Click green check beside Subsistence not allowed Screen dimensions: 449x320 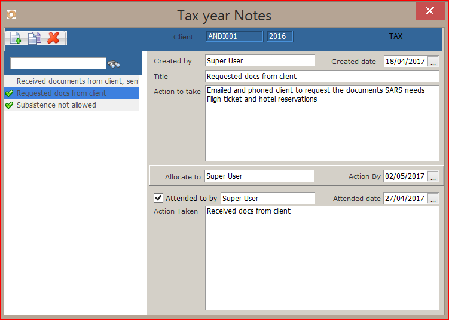(x=9, y=105)
